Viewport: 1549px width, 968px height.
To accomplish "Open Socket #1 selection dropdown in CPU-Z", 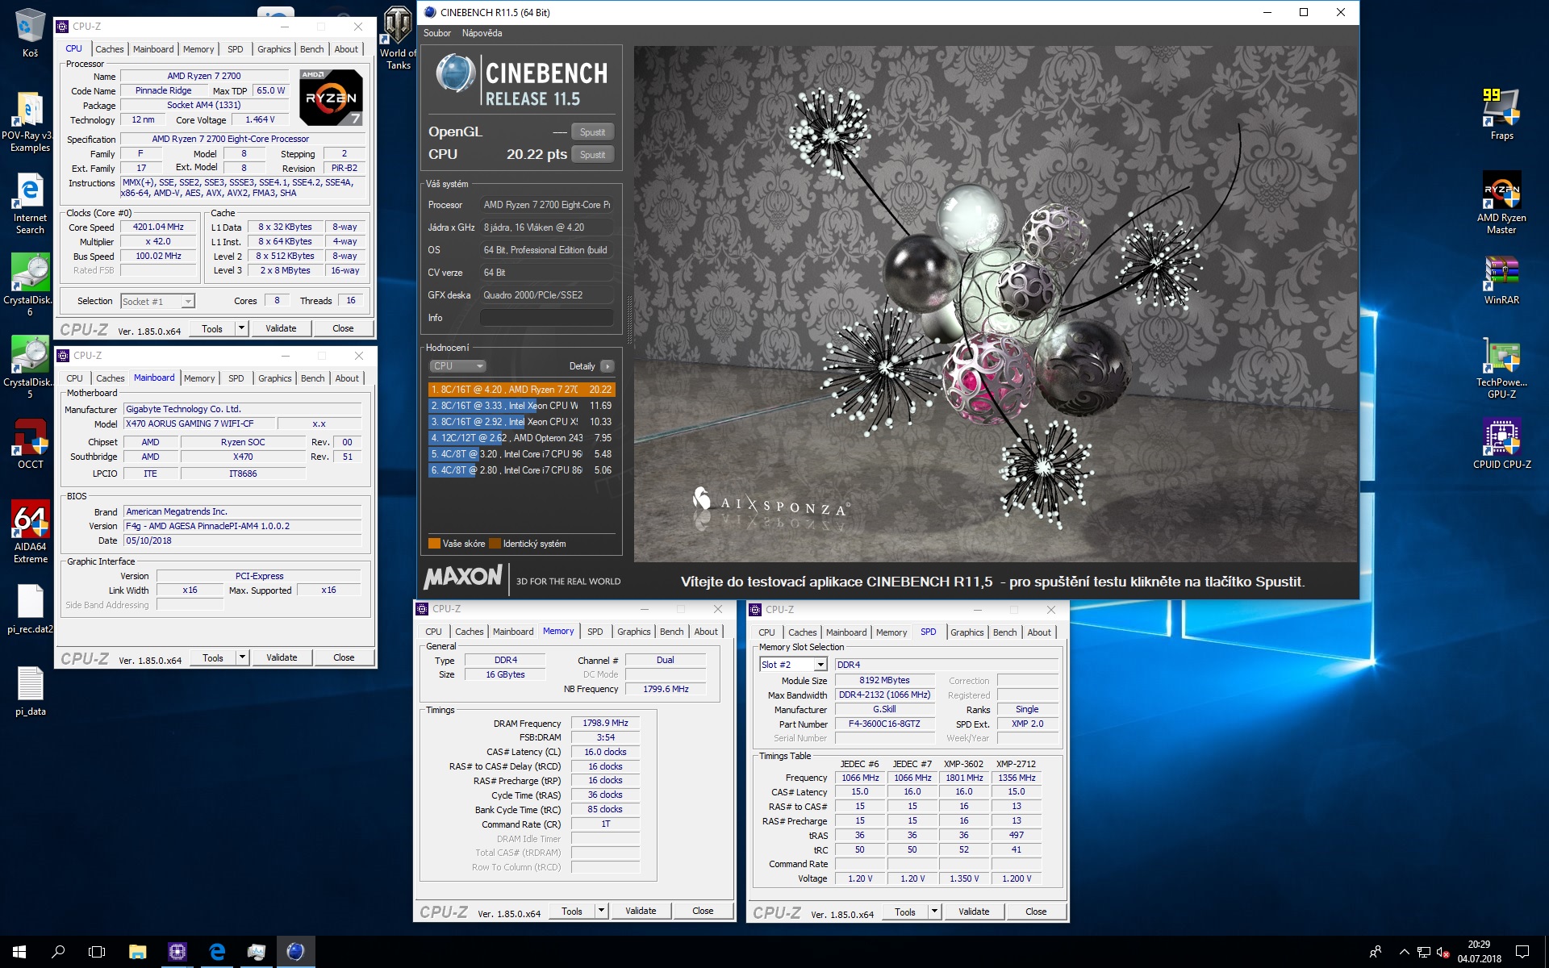I will (x=157, y=301).
